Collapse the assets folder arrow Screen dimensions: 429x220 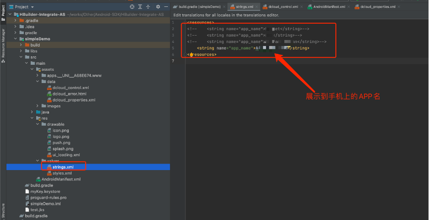32,69
